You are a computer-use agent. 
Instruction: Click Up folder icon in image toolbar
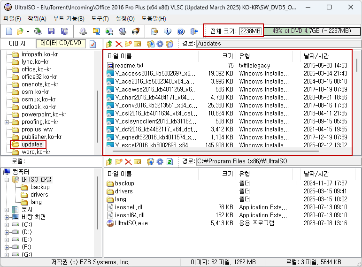pos(109,44)
